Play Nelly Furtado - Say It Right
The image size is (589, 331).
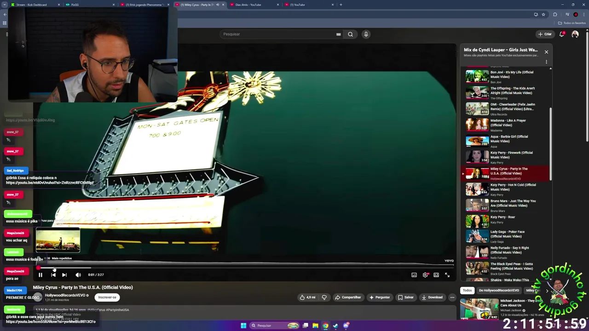coord(506,252)
